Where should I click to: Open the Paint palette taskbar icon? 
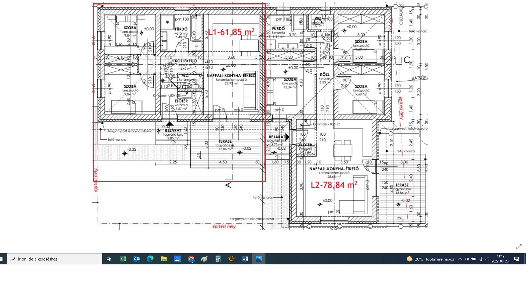[x=204, y=259]
